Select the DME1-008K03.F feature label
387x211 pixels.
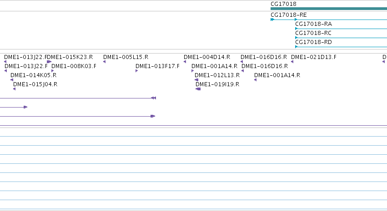[74, 66]
